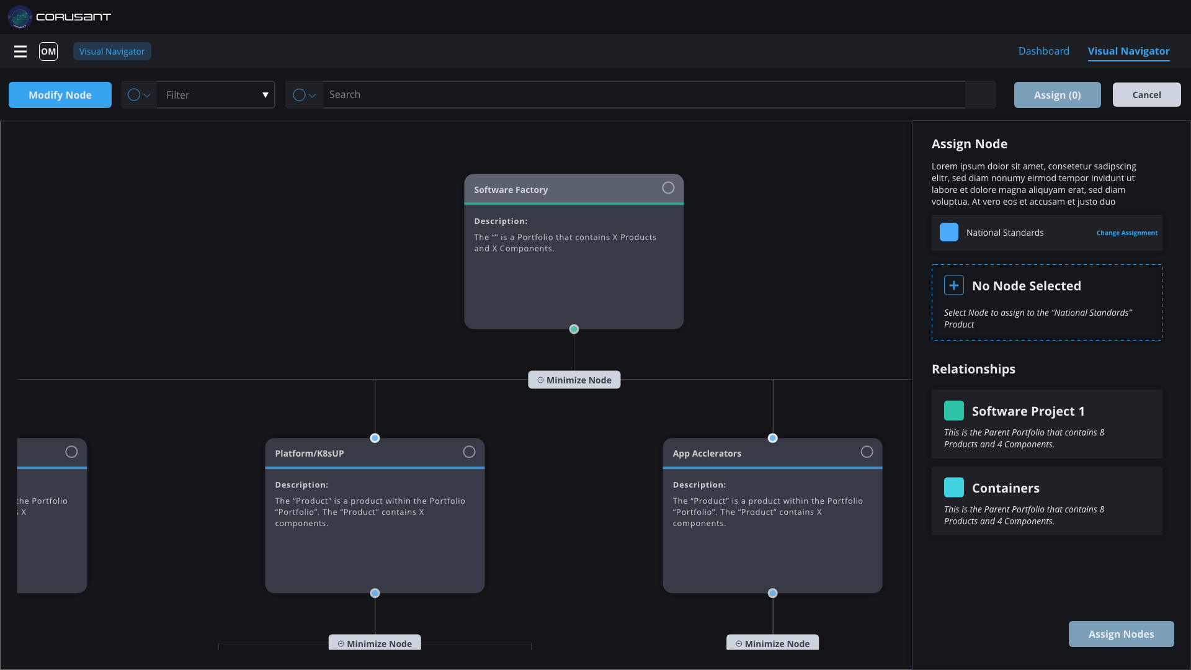1191x670 pixels.
Task: Click the Assign Nodes button
Action: (x=1121, y=634)
